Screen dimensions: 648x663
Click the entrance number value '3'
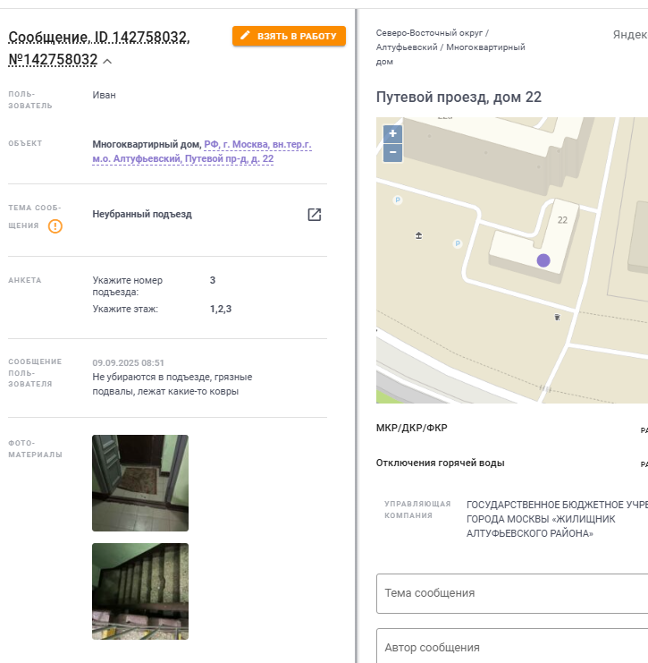(x=213, y=280)
